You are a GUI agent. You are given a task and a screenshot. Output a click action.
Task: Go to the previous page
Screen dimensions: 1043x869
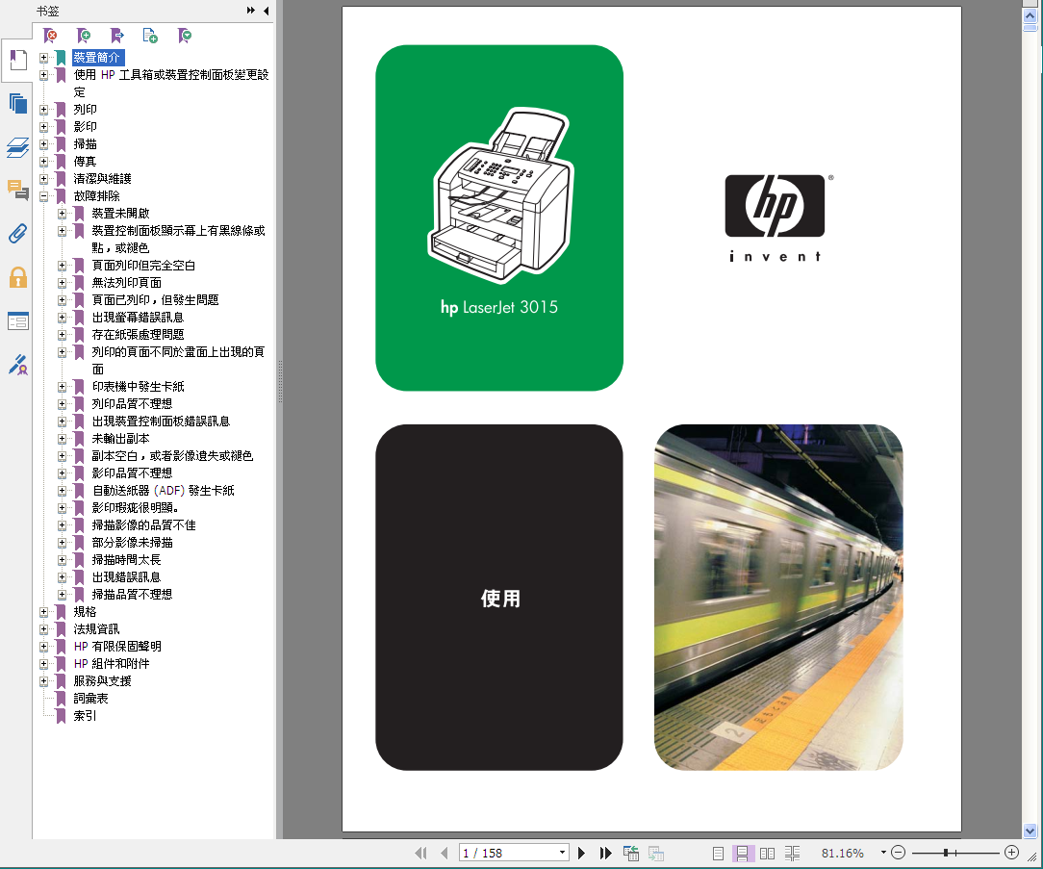click(445, 853)
